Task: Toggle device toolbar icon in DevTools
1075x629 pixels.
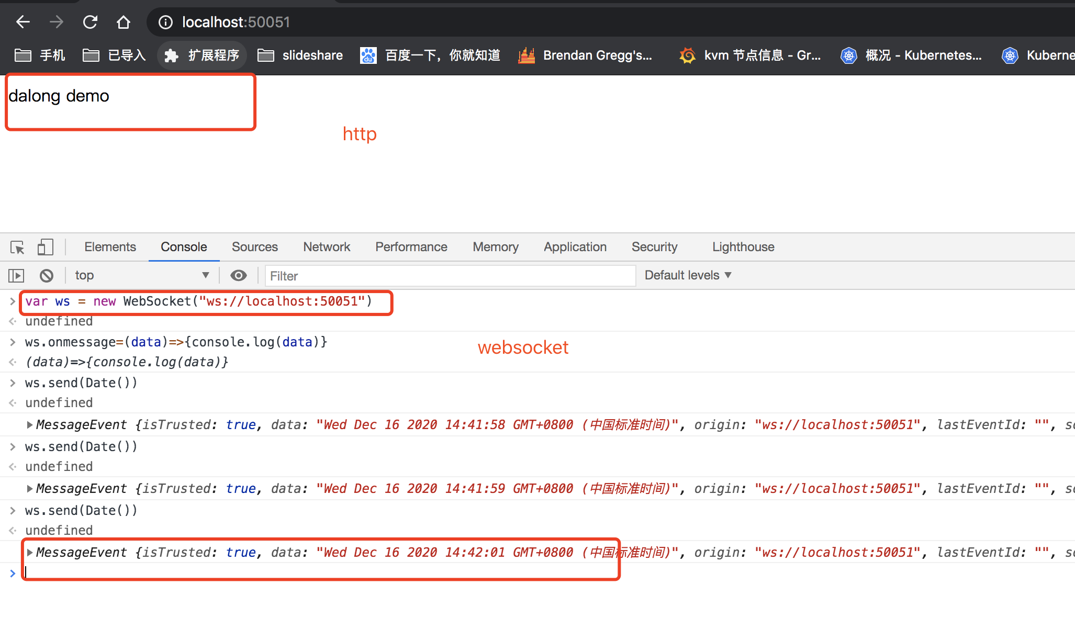Action: [x=45, y=247]
